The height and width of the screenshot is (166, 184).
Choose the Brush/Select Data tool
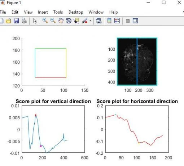coord(84,21)
